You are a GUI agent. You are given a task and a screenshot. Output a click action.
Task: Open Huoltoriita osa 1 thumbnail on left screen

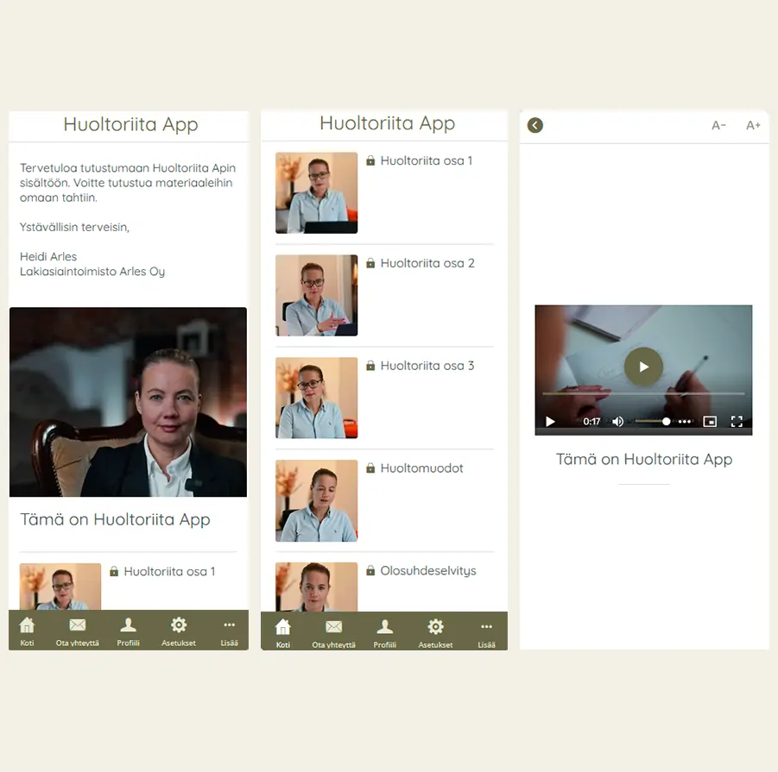pos(60,587)
